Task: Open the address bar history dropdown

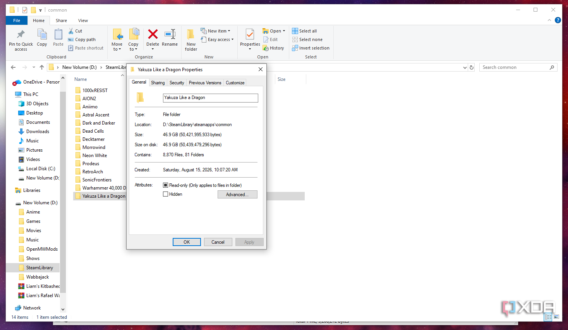Action: click(x=465, y=67)
